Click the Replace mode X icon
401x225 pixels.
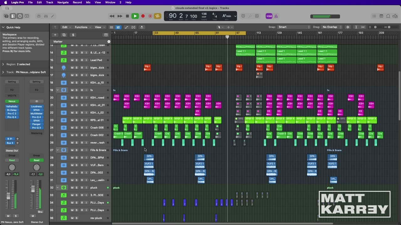(243, 16)
